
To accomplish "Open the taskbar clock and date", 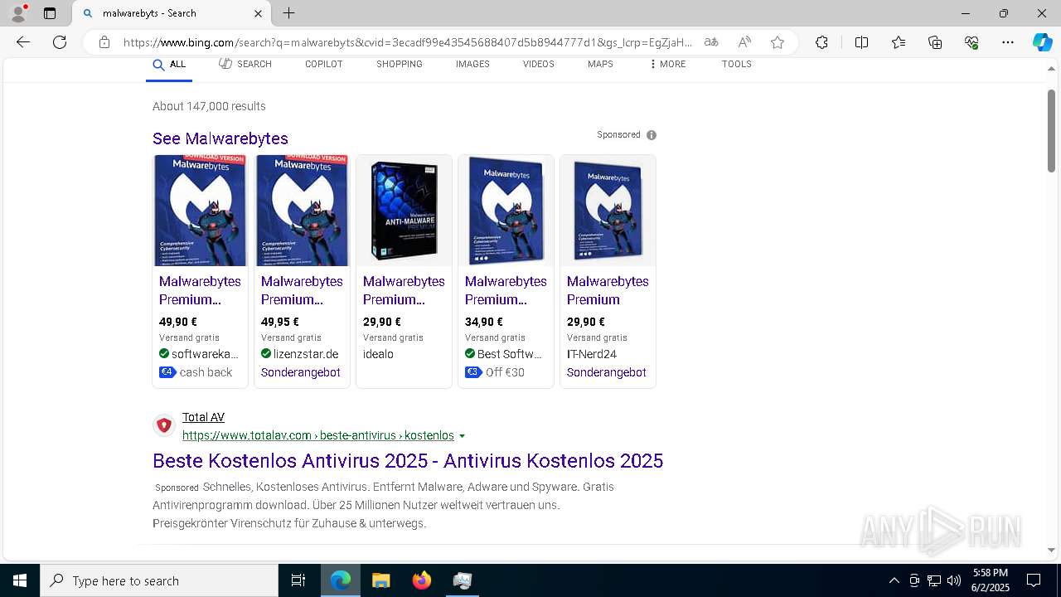I will 991,580.
